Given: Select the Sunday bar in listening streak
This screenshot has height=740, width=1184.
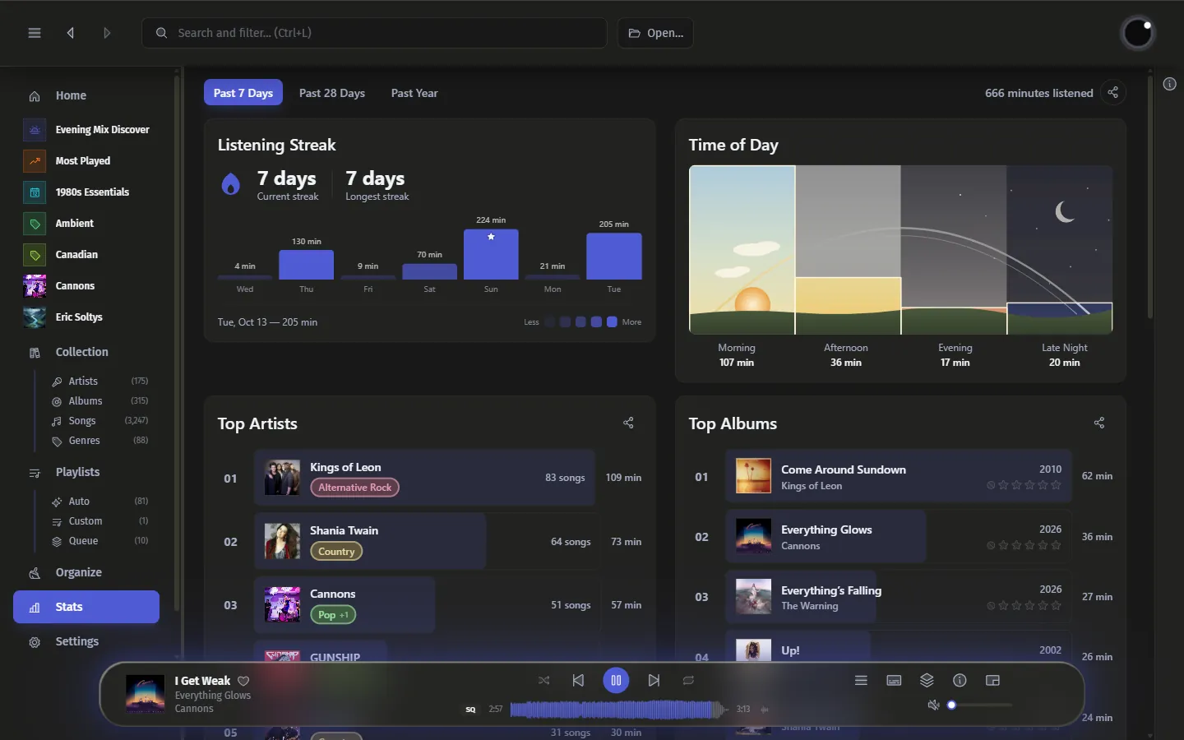Looking at the screenshot, I should [491, 254].
